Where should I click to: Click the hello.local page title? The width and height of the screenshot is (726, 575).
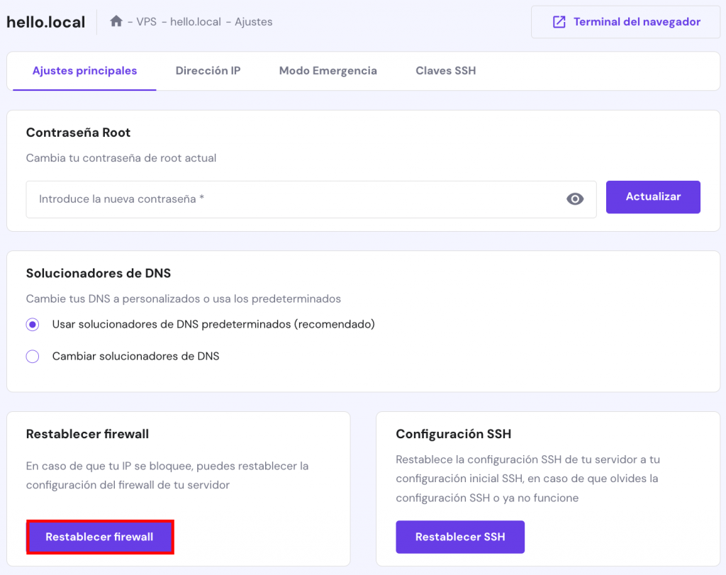[45, 21]
